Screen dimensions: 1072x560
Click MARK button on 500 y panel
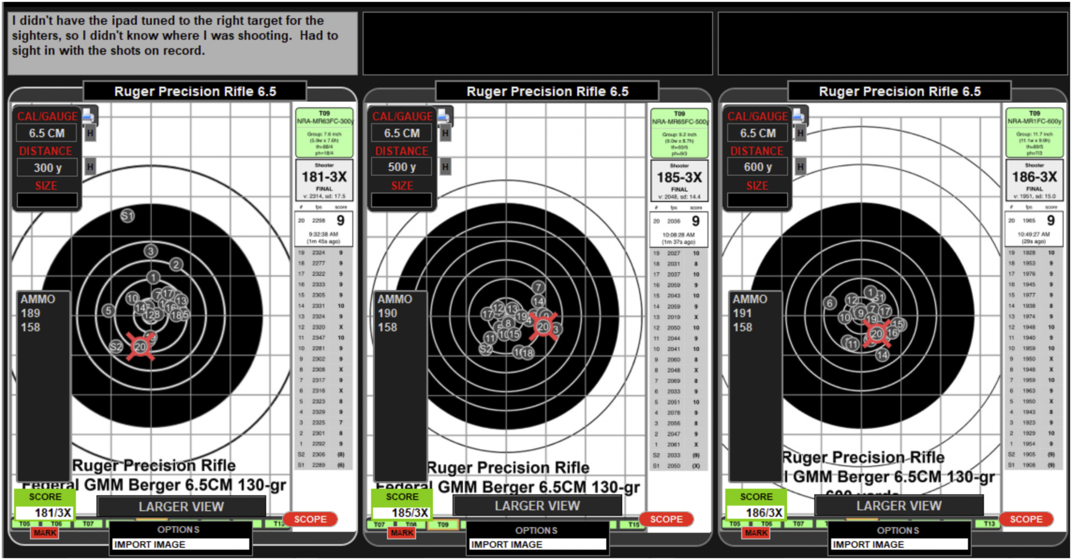coord(402,533)
